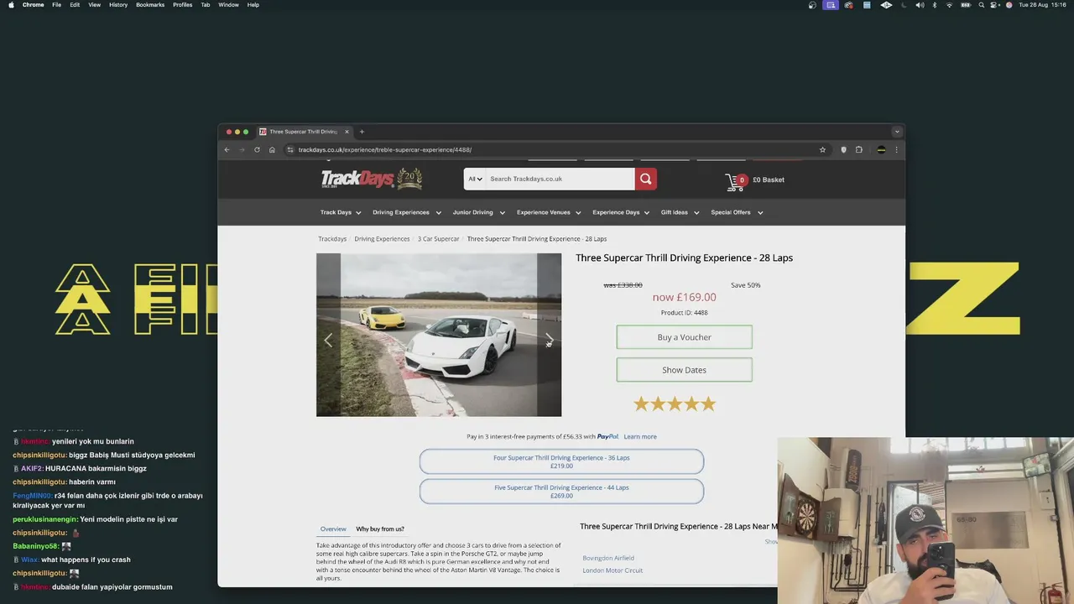1074x604 pixels.
Task: Open Bovingdon Airfield link
Action: click(x=608, y=558)
